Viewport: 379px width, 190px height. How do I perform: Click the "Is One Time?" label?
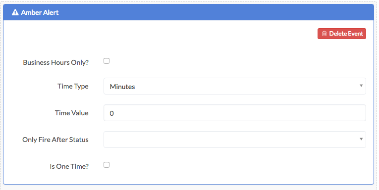[x=69, y=166]
